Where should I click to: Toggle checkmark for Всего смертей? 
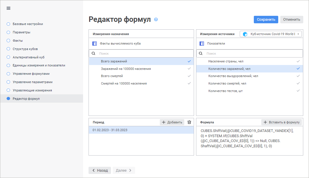coord(189,76)
